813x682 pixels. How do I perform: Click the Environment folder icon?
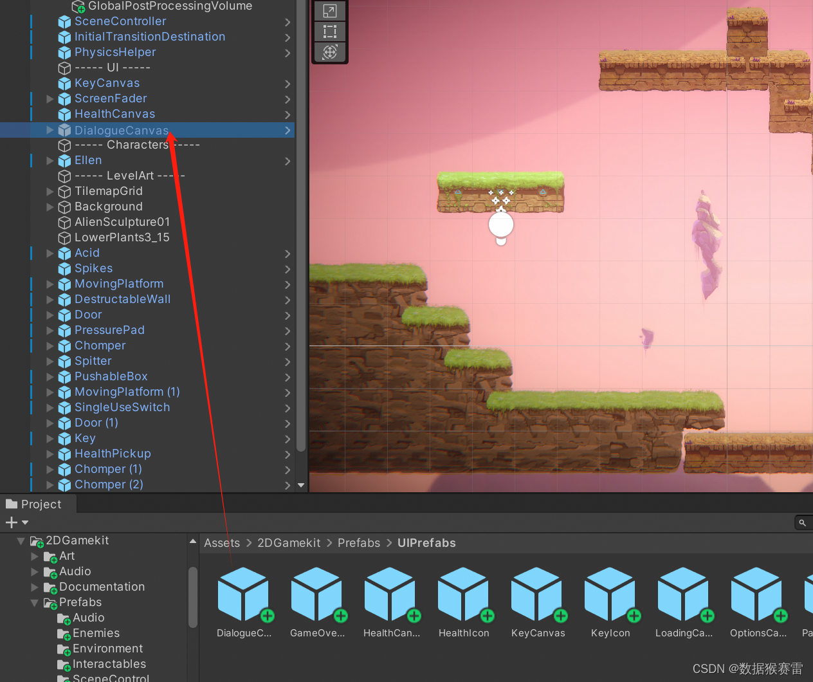64,649
